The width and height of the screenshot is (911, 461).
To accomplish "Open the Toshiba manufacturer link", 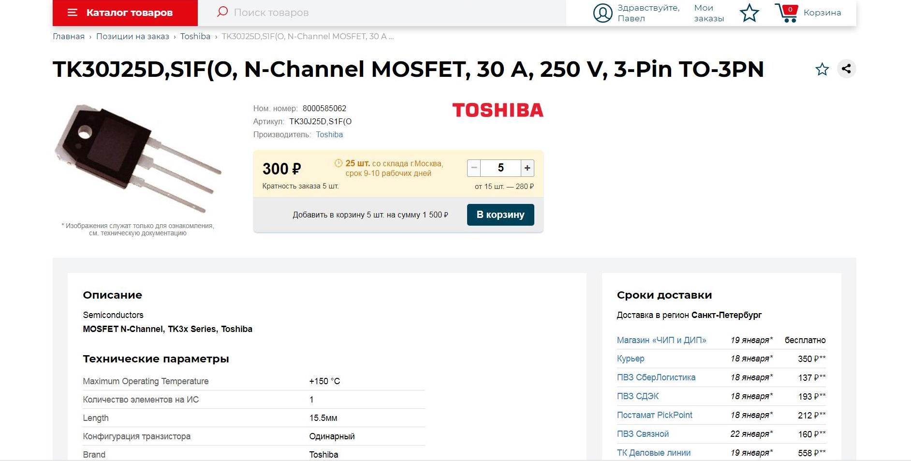I will tap(329, 135).
